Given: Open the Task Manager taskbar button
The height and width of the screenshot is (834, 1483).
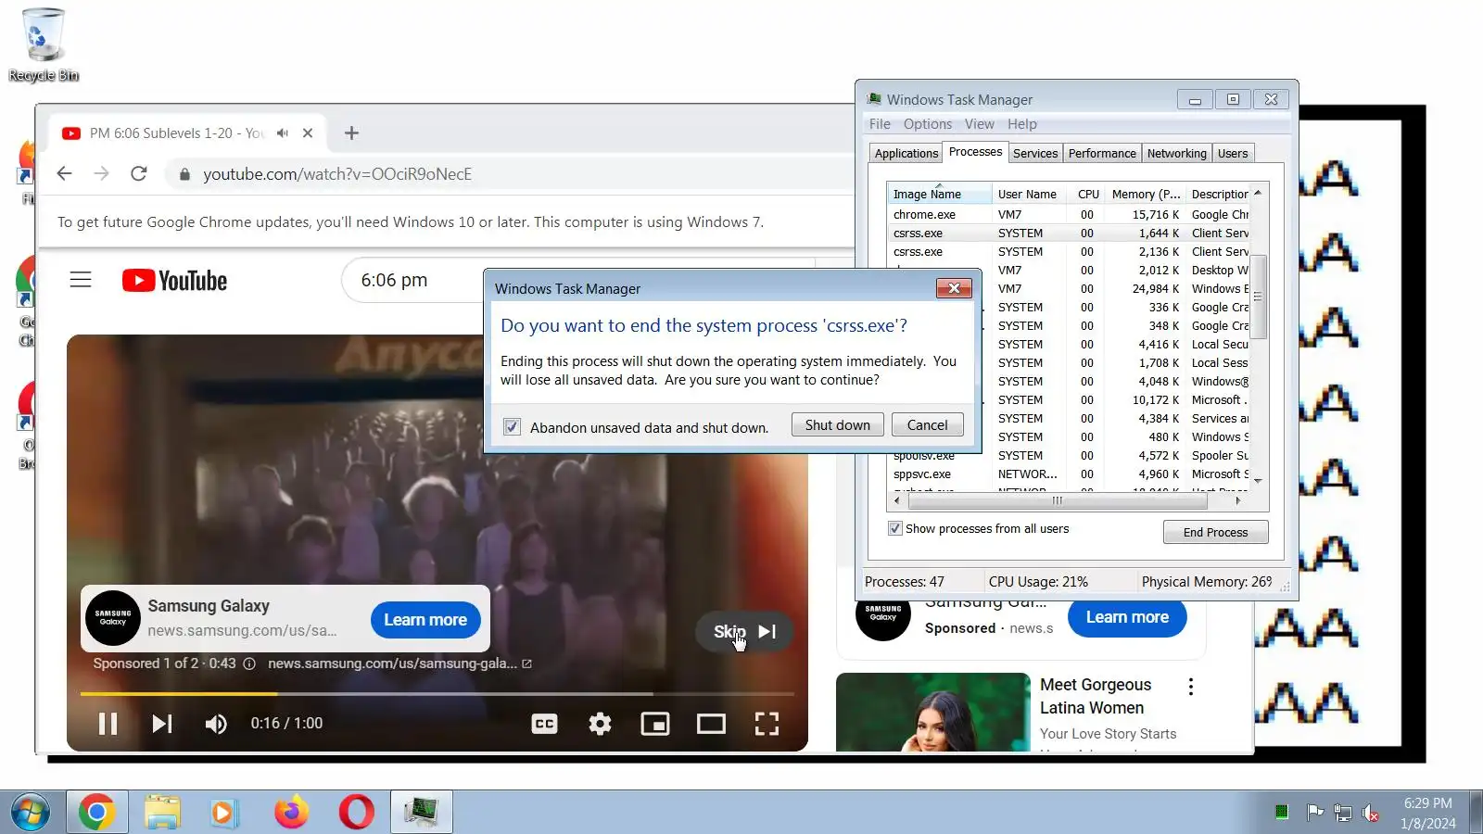Looking at the screenshot, I should tap(422, 813).
